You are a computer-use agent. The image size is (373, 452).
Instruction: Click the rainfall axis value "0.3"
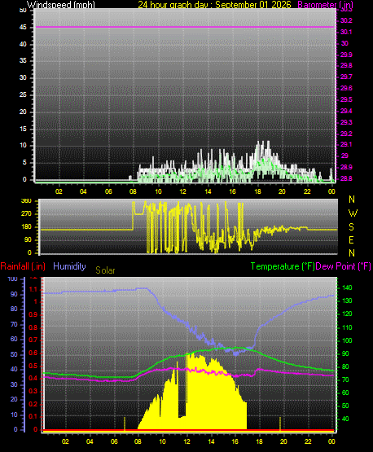click(33, 391)
